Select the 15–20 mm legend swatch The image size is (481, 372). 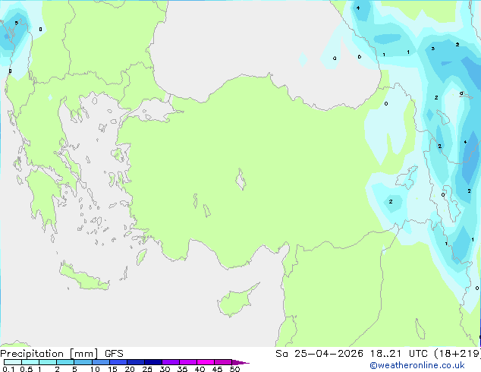coord(118,362)
